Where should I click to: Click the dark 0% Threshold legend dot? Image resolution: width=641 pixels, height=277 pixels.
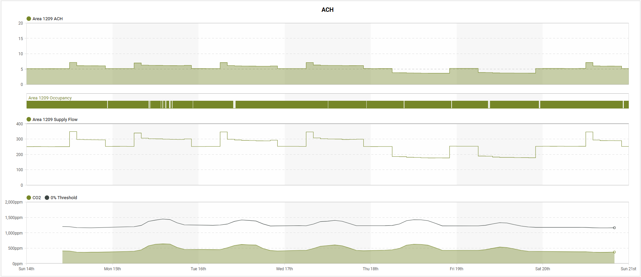(x=47, y=198)
